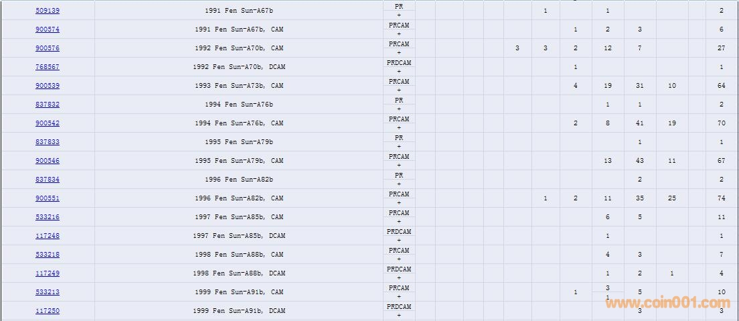
Task: Open coin record 837832
Action: [x=47, y=105]
